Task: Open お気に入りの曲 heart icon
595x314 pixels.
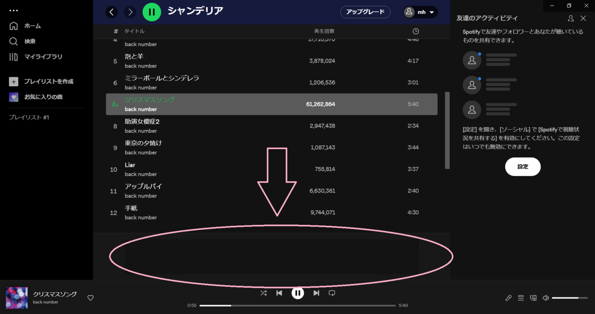Action: point(14,97)
